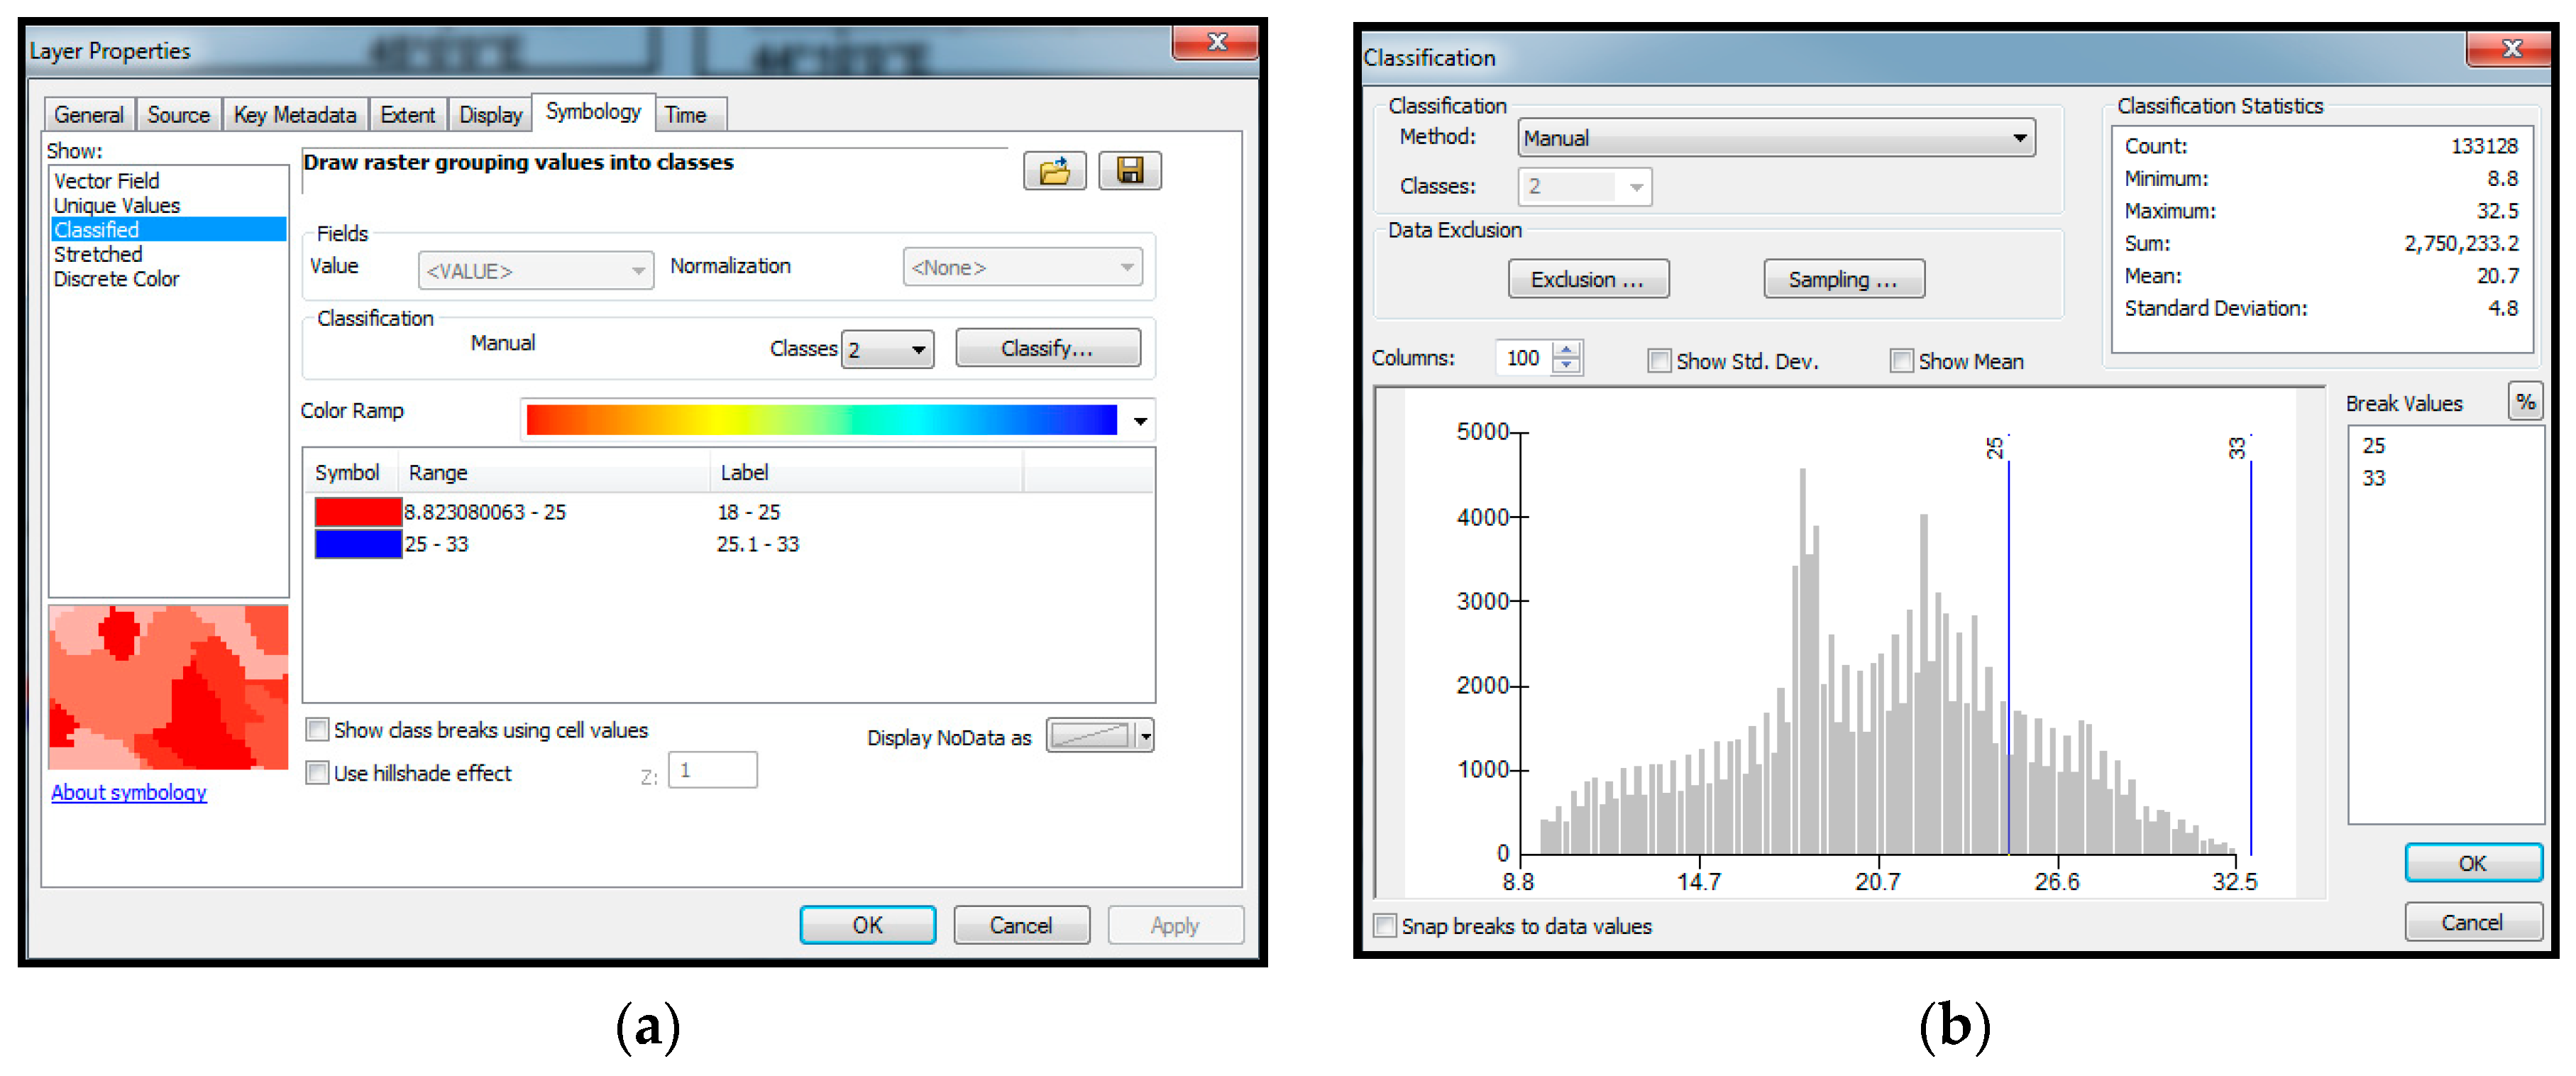Open the Source tab
Viewport: 2576px width, 1076px height.
[178, 115]
